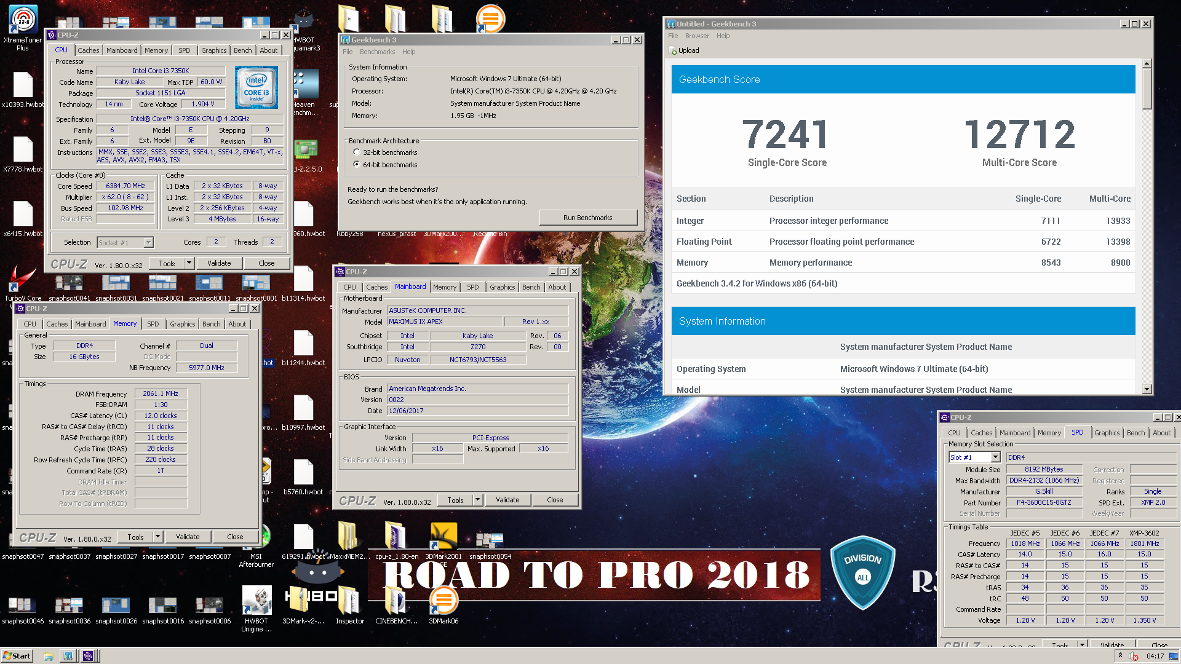This screenshot has width=1181, height=664.
Task: Open the snaphsot0046 image file
Action: 23,609
